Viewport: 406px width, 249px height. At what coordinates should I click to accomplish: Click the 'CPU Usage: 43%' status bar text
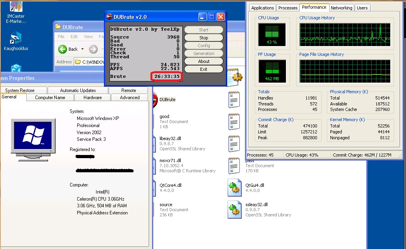[x=302, y=155]
